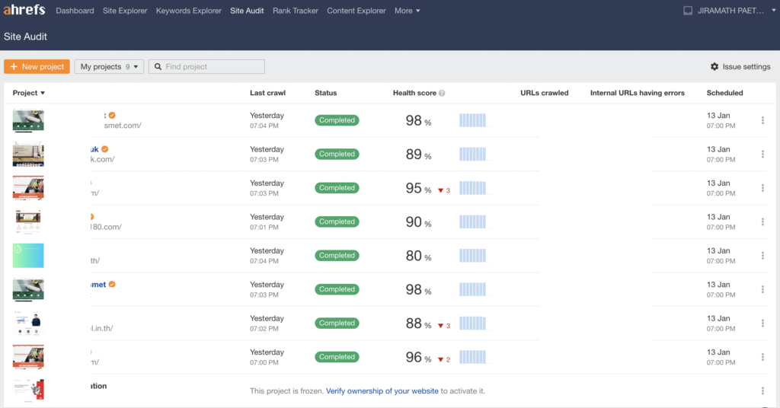The image size is (780, 408).
Task: Click the URLs crawled column header
Action: pos(544,93)
